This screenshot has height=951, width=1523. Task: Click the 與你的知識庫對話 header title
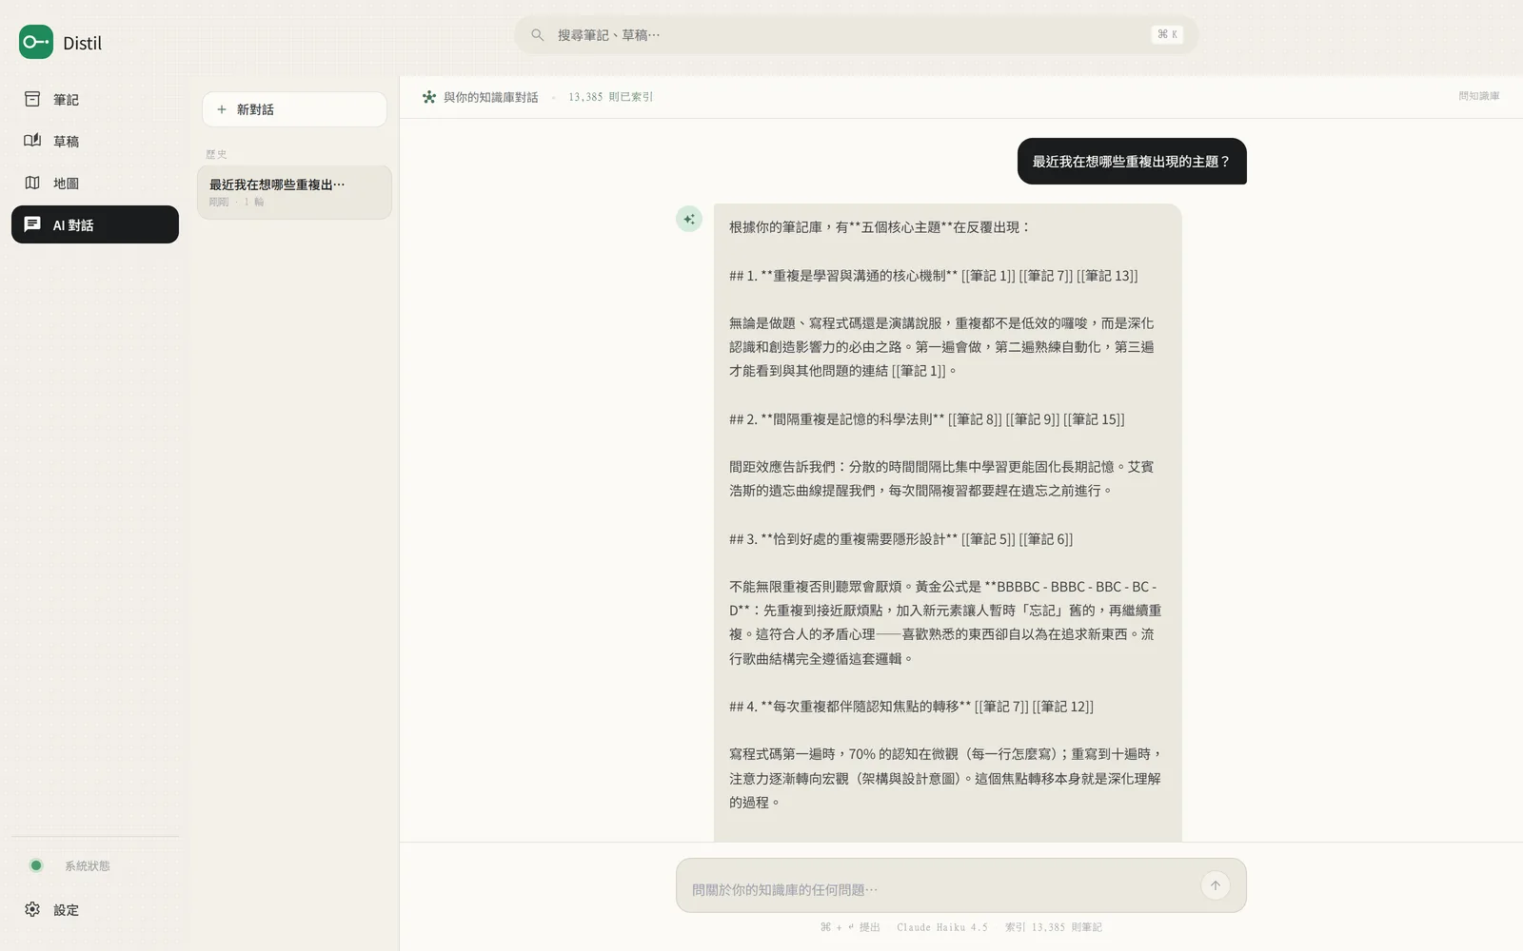(490, 97)
